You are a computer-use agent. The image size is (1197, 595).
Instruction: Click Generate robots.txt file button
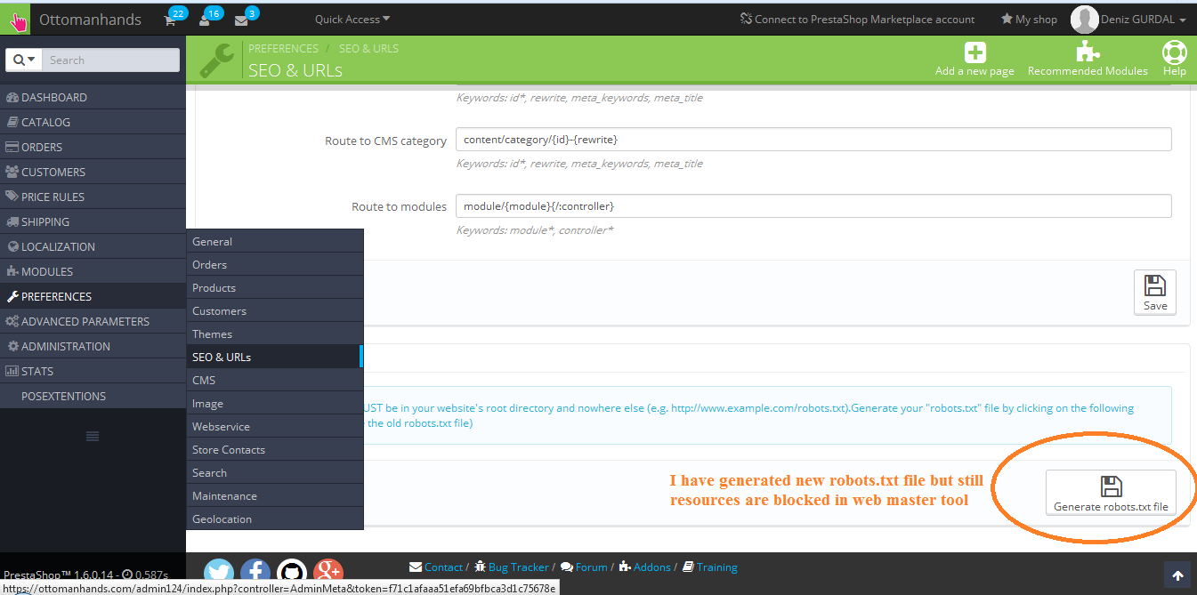click(x=1111, y=493)
